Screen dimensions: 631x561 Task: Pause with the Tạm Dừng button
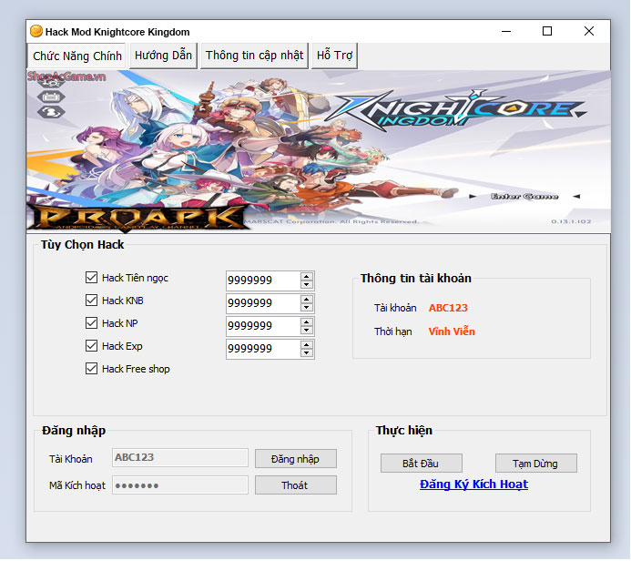point(536,464)
